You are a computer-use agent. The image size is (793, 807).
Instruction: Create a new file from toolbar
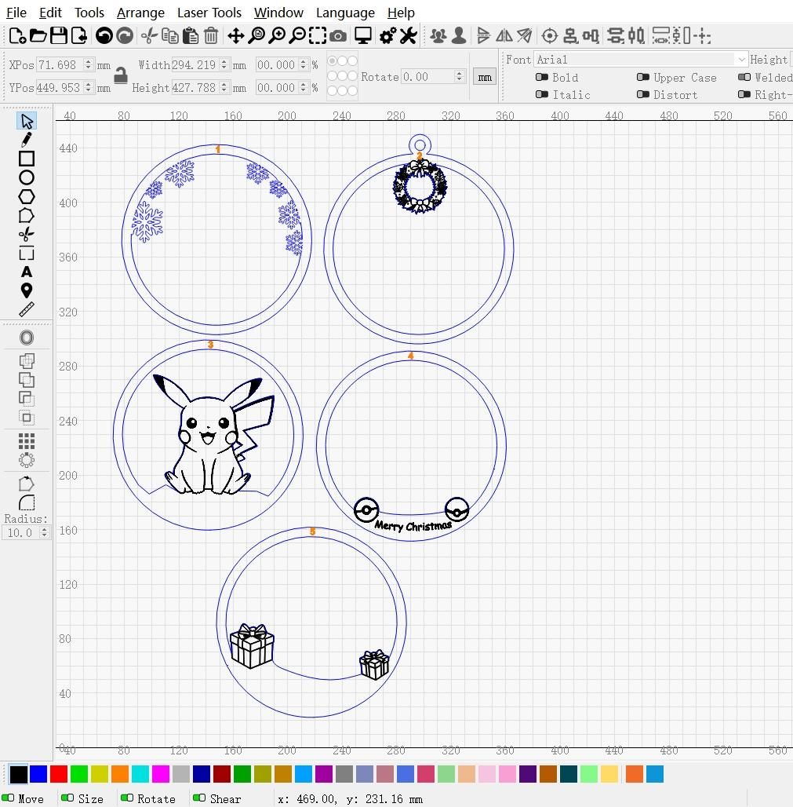coord(17,35)
